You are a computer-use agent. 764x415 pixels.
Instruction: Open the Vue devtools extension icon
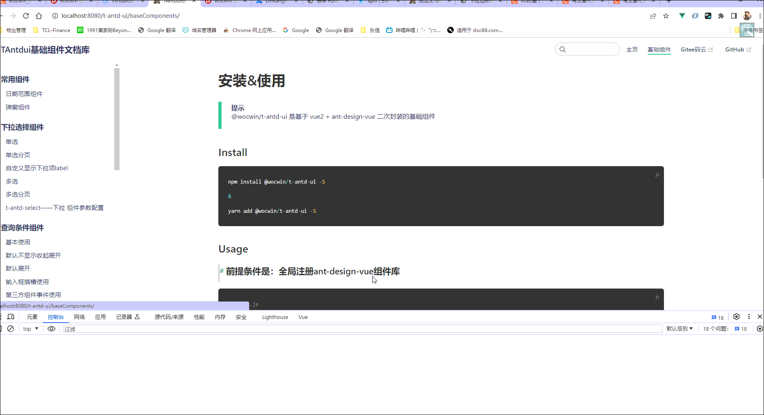(682, 16)
